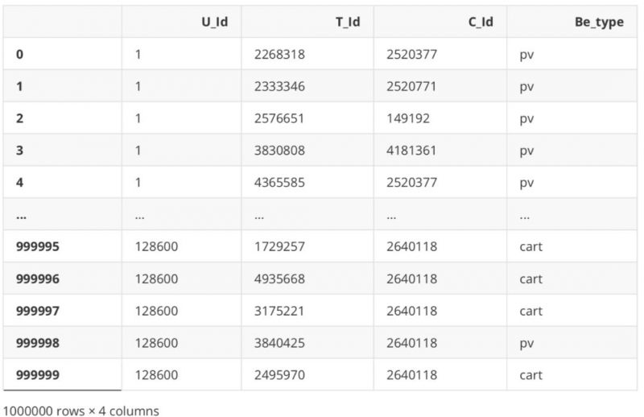Click T_Id value 2268318
This screenshot has width=644, height=417.
coord(279,54)
